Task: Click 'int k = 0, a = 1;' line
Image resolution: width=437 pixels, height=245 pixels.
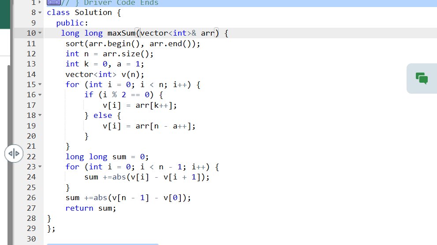Action: 105,64
